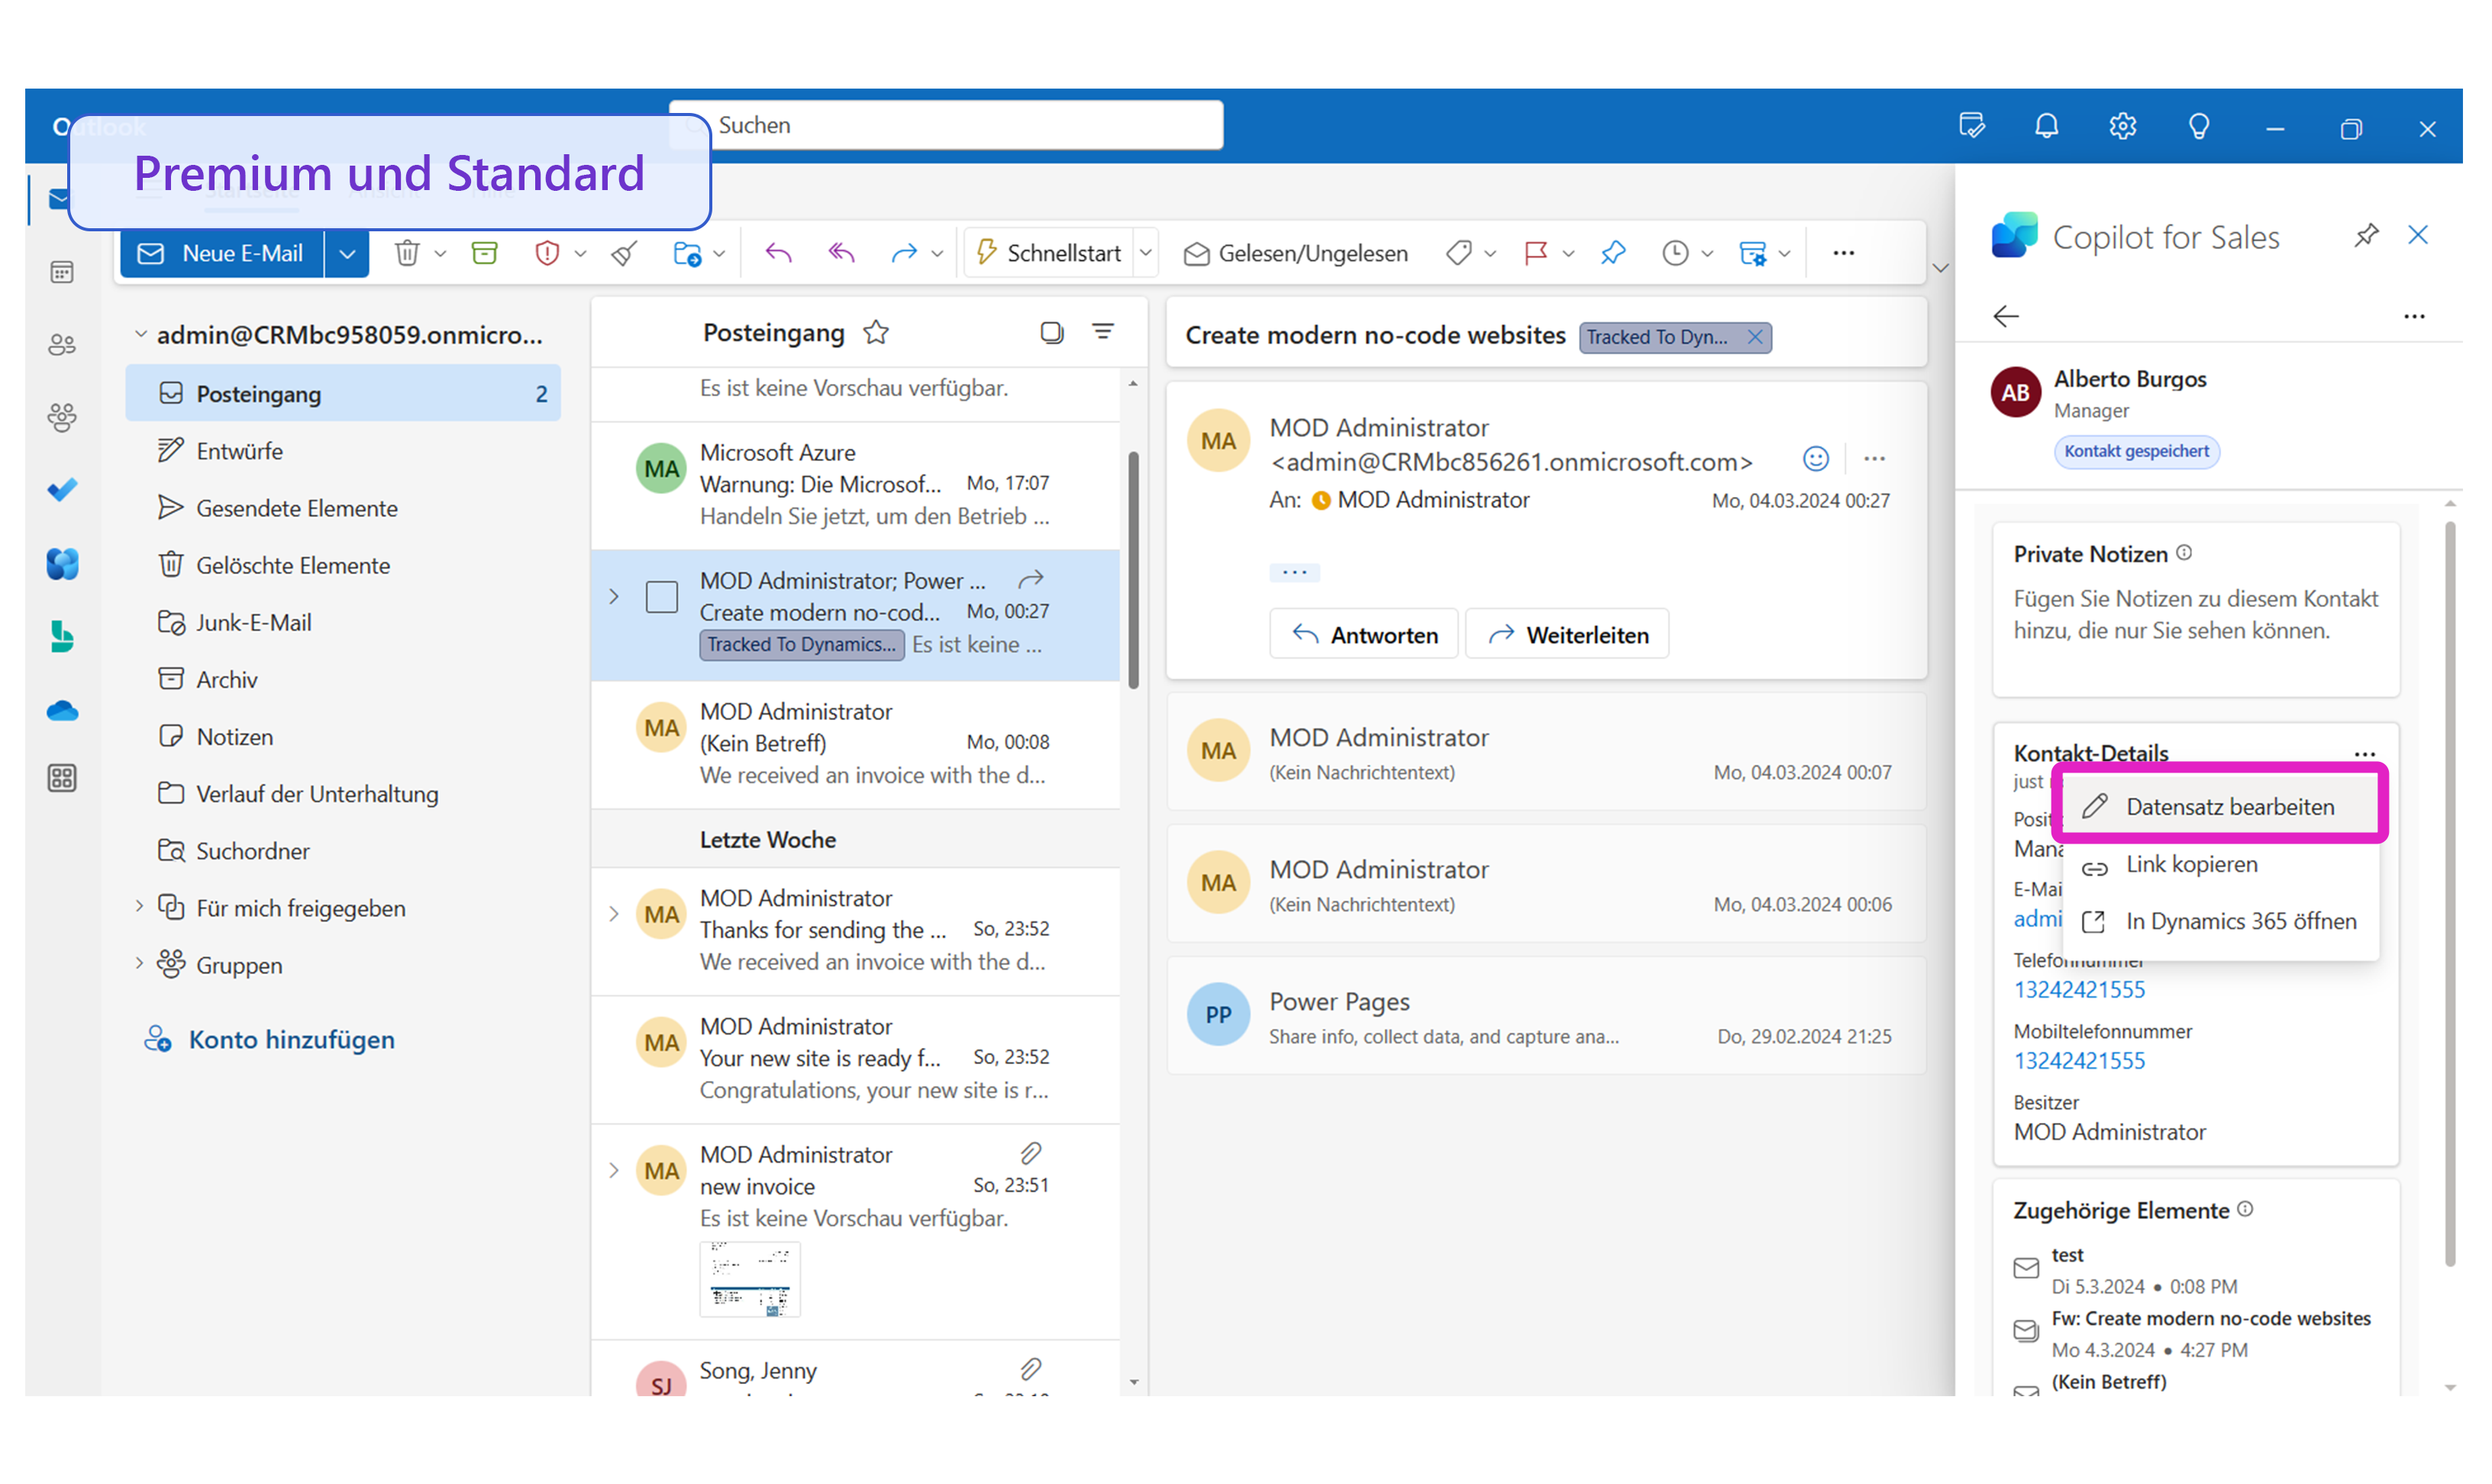The width and height of the screenshot is (2492, 1484).
Task: Mark Posteingang as favorite star
Action: click(x=876, y=332)
